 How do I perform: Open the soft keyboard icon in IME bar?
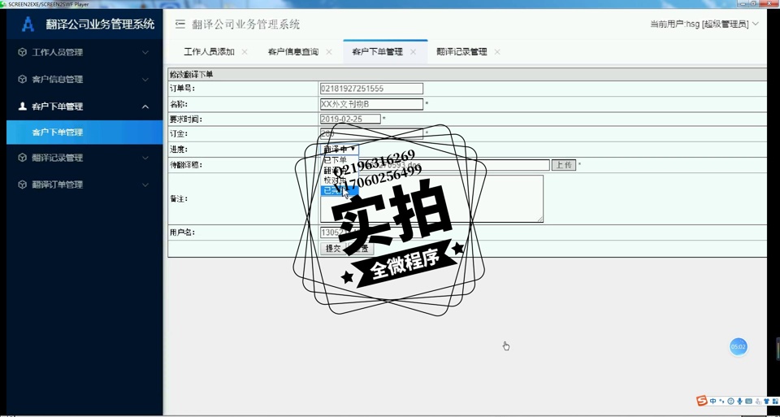pyautogui.click(x=748, y=401)
